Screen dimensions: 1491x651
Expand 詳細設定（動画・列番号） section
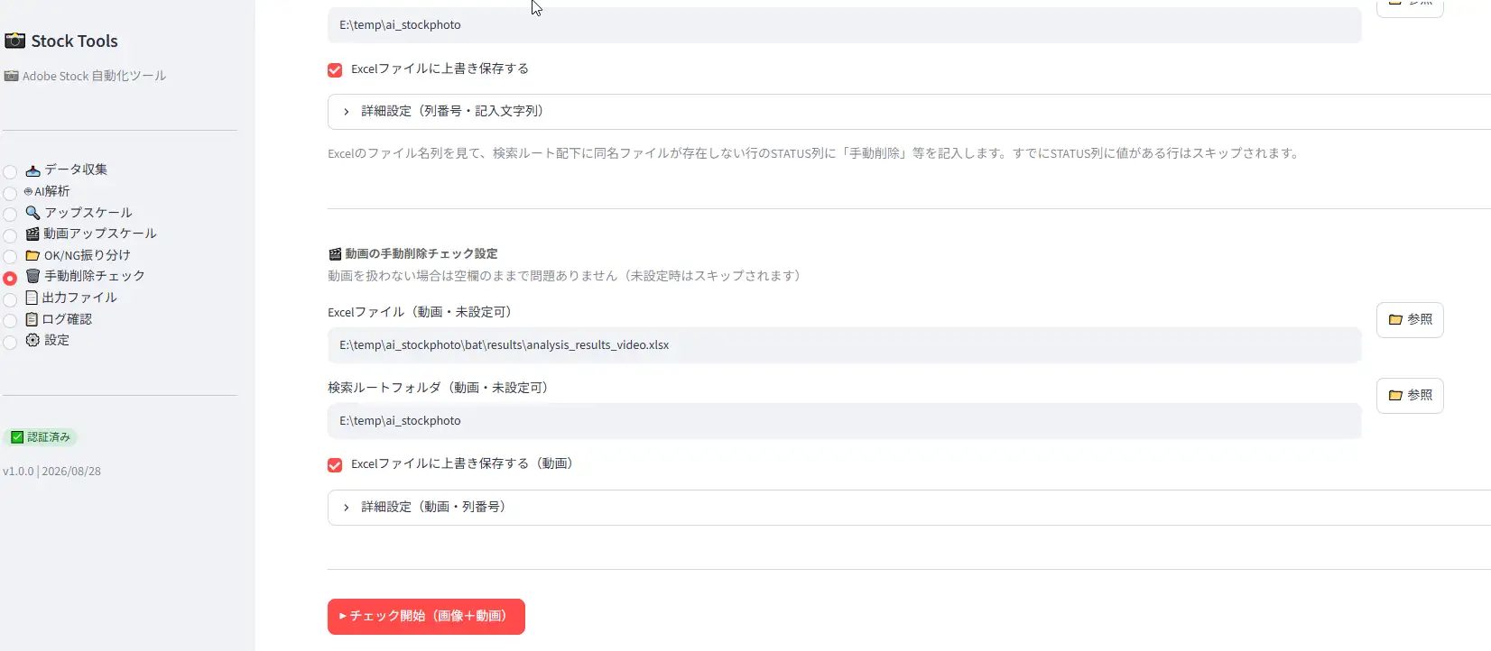(909, 508)
